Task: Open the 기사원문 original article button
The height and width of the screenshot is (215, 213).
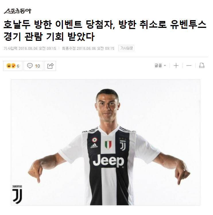Action: pos(126,48)
